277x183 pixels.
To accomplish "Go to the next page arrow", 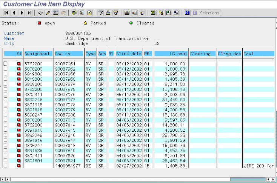I will coord(22,13).
